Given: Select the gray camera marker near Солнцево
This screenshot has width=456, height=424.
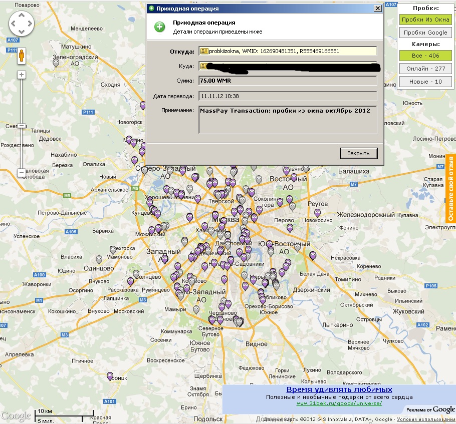Looking at the screenshot, I should 136,274.
